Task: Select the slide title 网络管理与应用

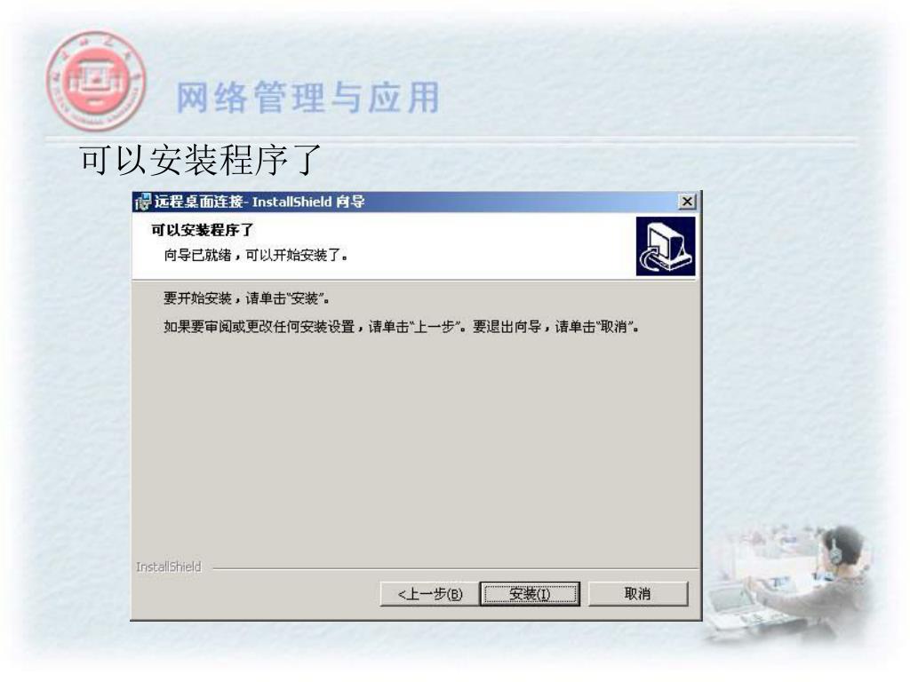Action: pyautogui.click(x=307, y=97)
